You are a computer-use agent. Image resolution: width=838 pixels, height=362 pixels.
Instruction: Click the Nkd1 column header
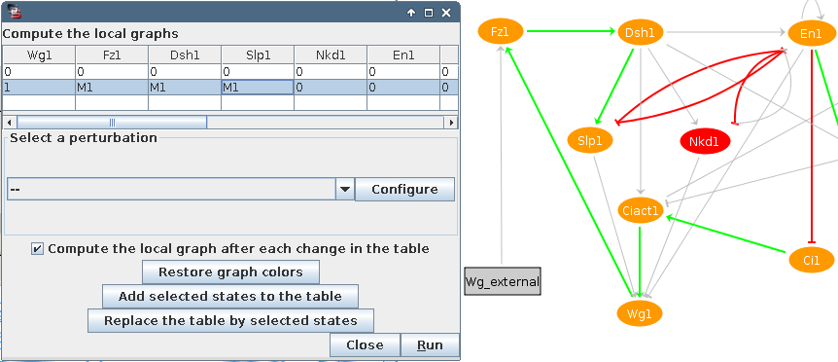pos(331,55)
